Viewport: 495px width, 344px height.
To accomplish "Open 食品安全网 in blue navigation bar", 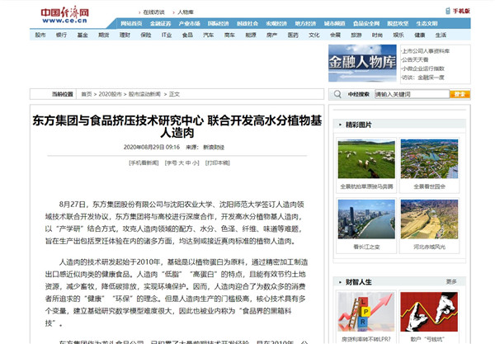I will (x=366, y=24).
